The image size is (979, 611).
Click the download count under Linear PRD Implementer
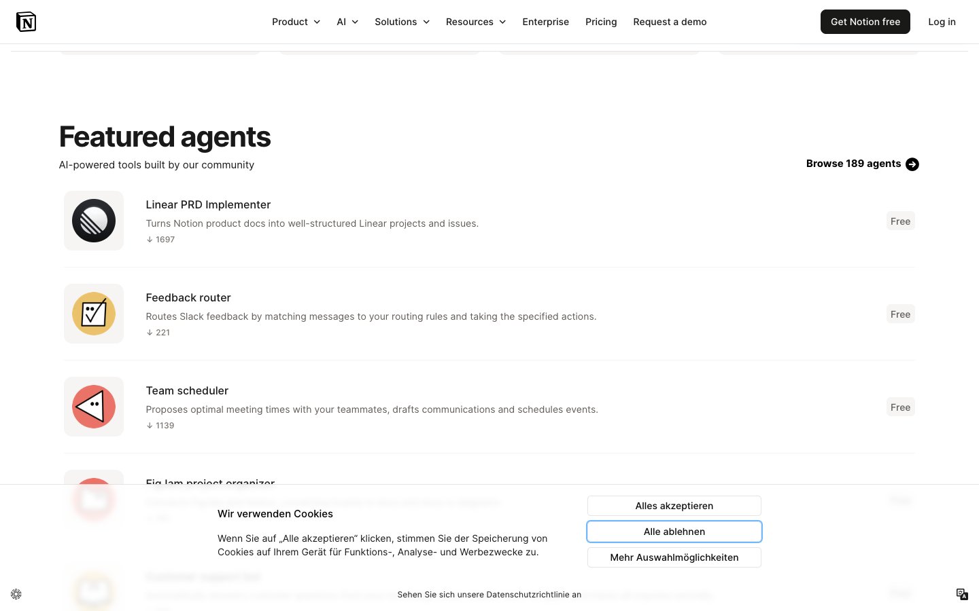click(160, 240)
